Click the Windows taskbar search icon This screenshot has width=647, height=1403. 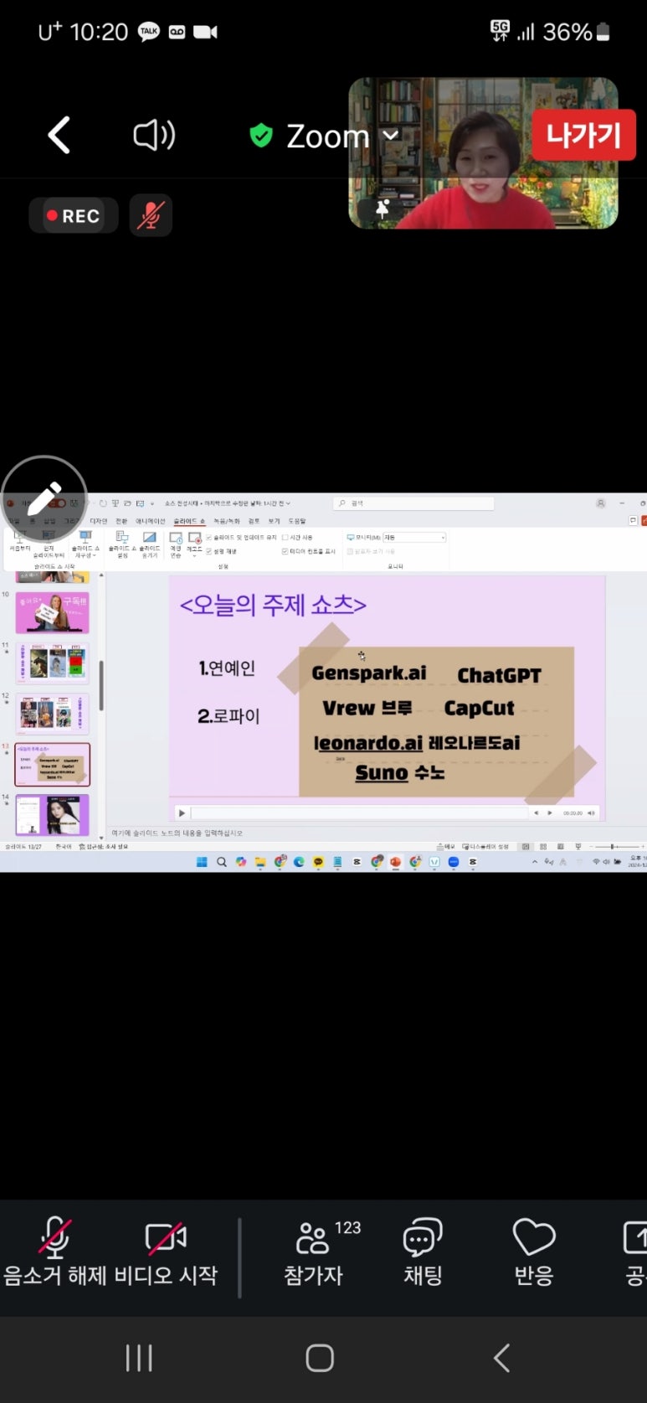coord(221,861)
